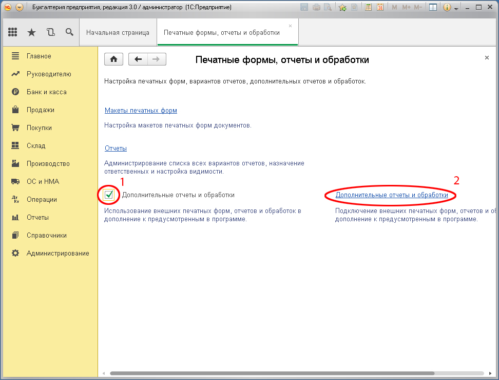499x380 pixels.
Task: Go to home with the house button
Action: 113,59
